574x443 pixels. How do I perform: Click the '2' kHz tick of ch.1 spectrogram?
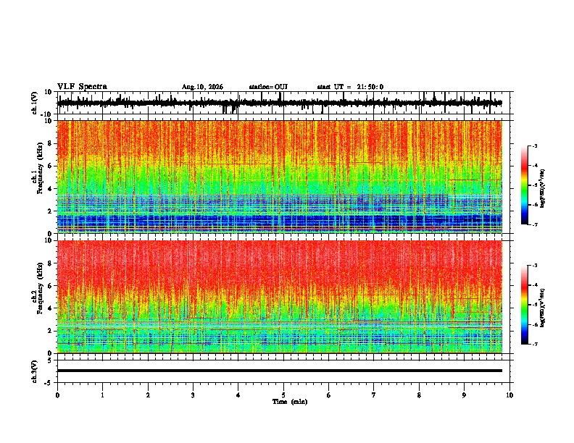pyautogui.click(x=50, y=211)
